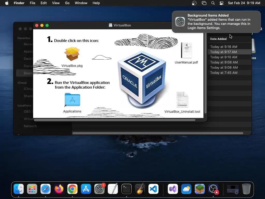Select Network in the Finder sidebar
265x199 pixels.
(30, 126)
